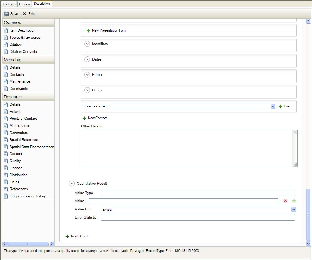The width and height of the screenshot is (312, 260).
Task: Click the green plus icon beside Value
Action: pyautogui.click(x=294, y=201)
